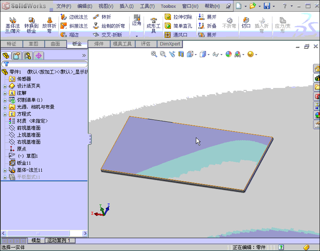320x251 pixels.
Task: Toggle hide/show items eyeglasses icon
Action: coord(216,54)
